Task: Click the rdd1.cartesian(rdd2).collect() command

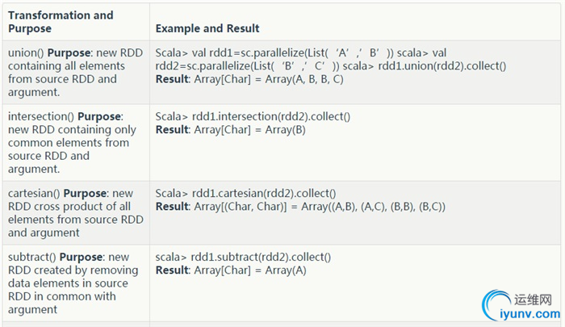Action: coord(264,193)
